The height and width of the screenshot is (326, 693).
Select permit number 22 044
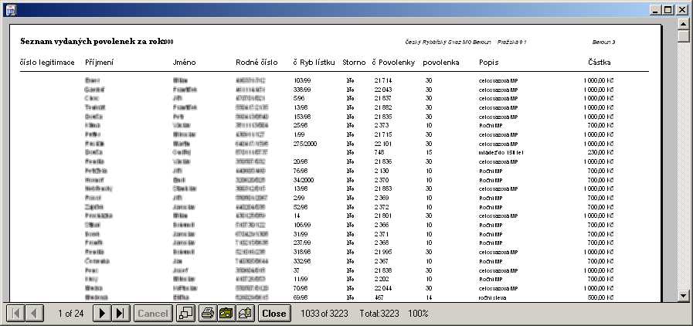coord(383,288)
